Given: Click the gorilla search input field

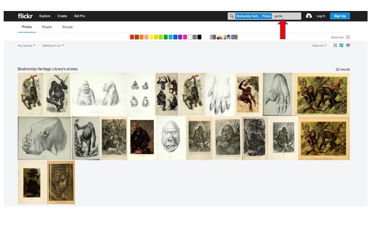Looking at the screenshot, I should [286, 16].
